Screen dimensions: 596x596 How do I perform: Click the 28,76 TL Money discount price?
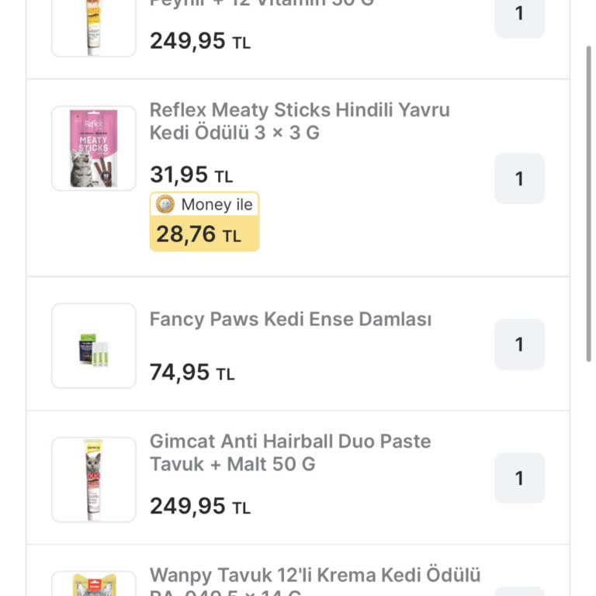pos(199,235)
